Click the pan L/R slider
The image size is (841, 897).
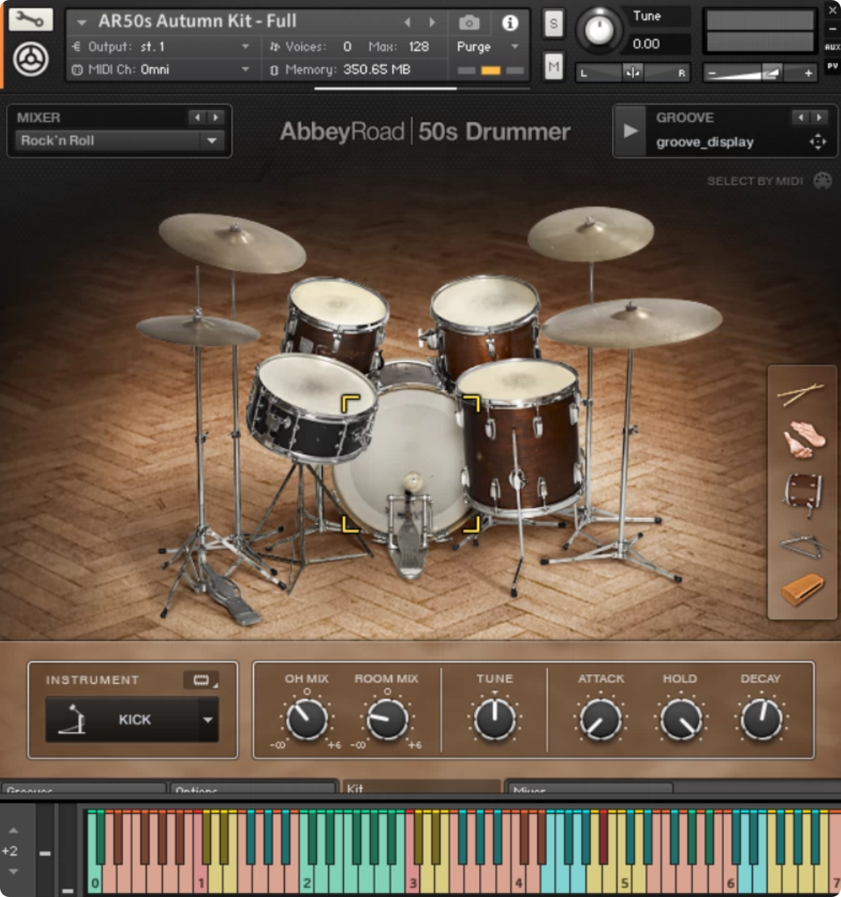[x=632, y=73]
